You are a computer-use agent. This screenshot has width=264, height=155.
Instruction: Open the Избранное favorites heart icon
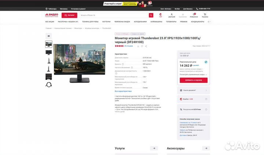[x=194, y=15]
